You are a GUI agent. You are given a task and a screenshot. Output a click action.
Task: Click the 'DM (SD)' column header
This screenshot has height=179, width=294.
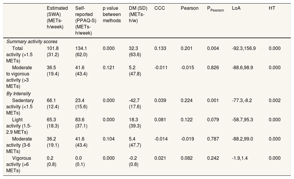137,14
